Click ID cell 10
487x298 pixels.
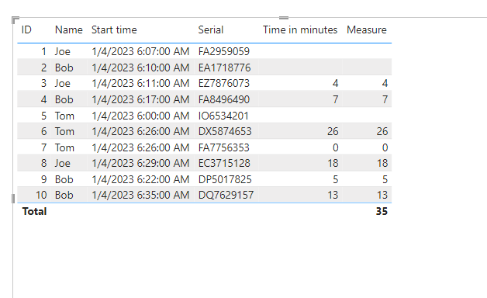tap(41, 195)
